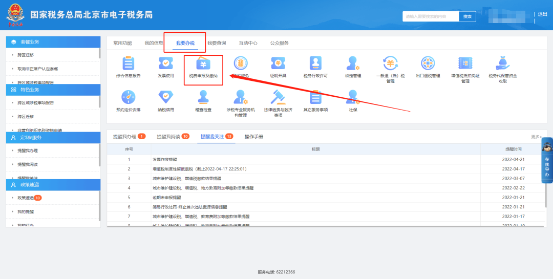This screenshot has width=553, height=279.
Task: Open 跨区迁移 under 套餐业务
Action: click(26, 55)
